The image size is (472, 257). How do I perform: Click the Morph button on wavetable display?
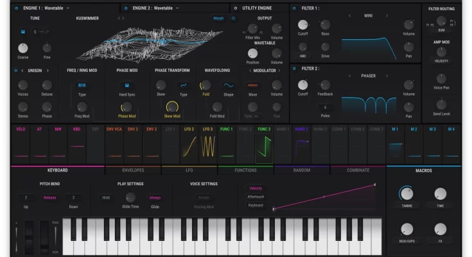point(219,19)
